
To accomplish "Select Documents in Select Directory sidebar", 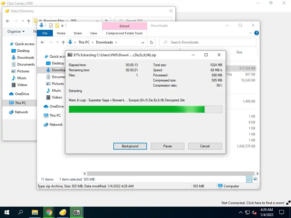I will (x=23, y=64).
